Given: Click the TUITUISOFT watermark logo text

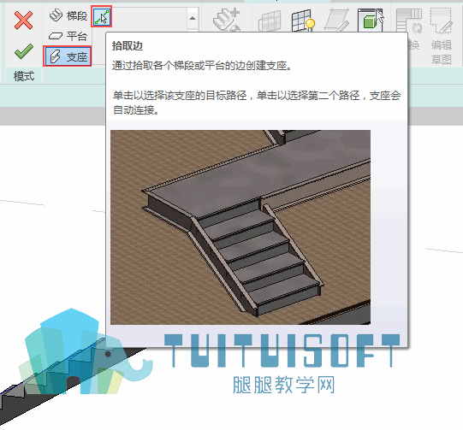Looking at the screenshot, I should (282, 350).
